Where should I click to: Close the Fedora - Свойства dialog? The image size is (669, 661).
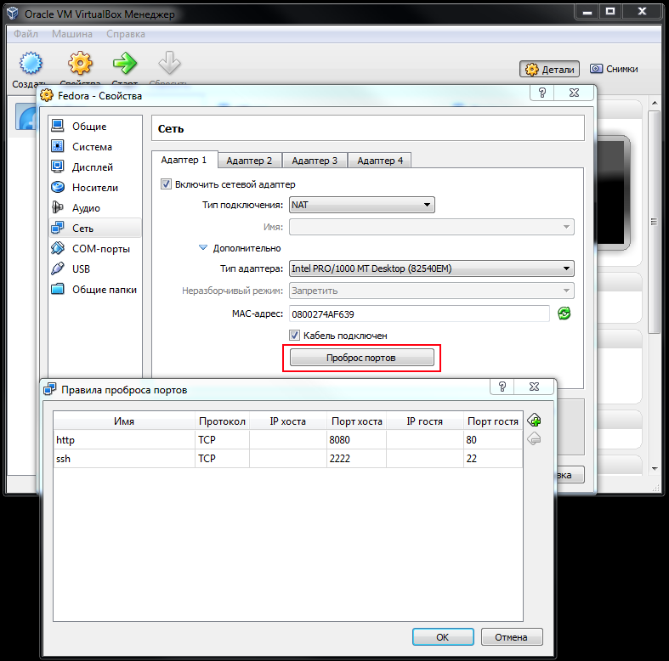(574, 93)
